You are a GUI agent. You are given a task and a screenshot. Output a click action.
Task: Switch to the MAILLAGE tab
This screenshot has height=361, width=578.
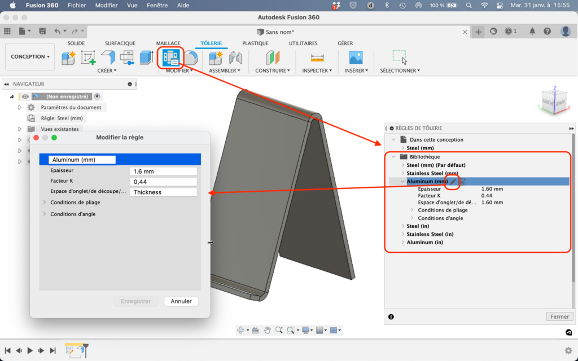[x=168, y=43]
